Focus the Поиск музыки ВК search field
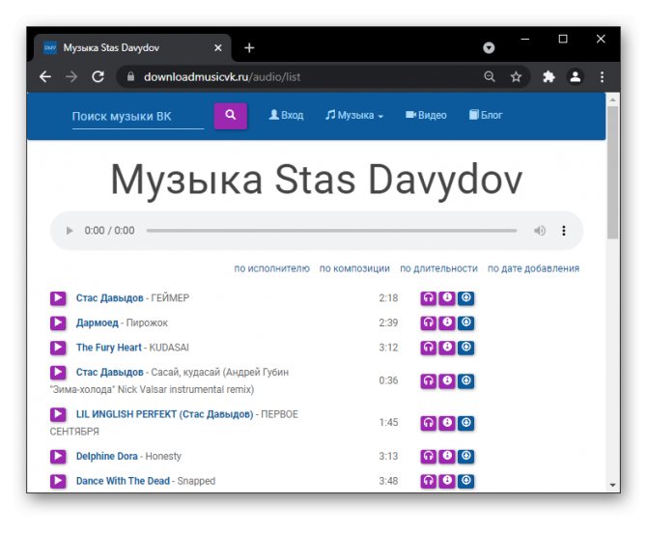 138,117
